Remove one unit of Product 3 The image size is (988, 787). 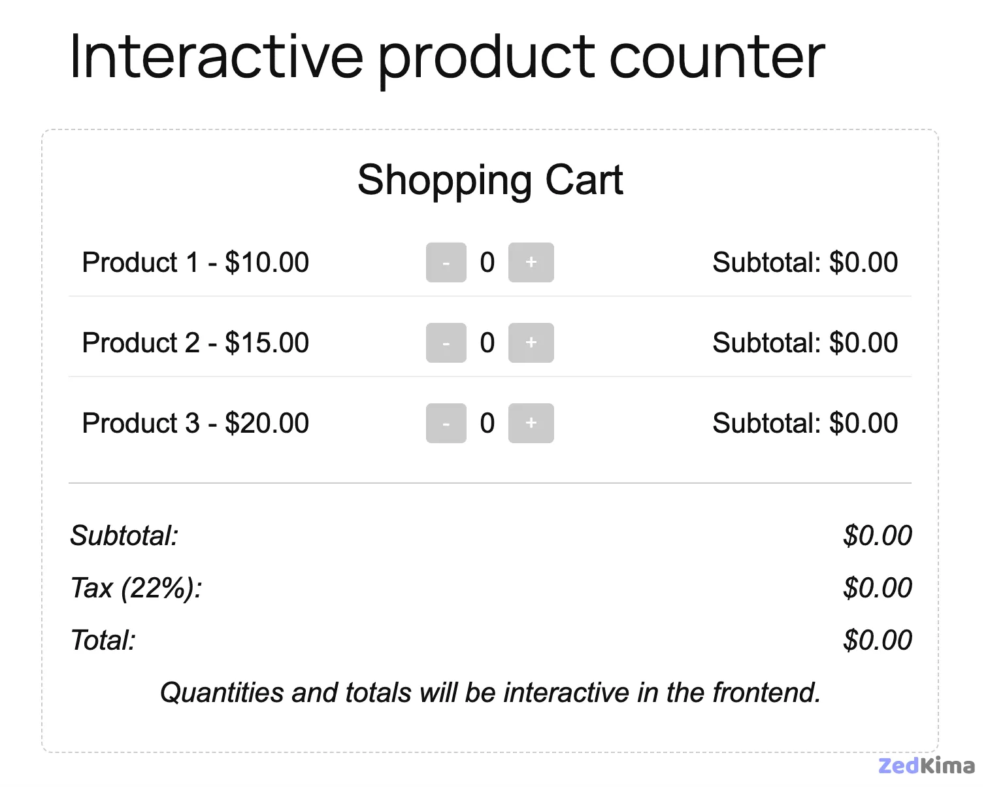[x=446, y=424]
